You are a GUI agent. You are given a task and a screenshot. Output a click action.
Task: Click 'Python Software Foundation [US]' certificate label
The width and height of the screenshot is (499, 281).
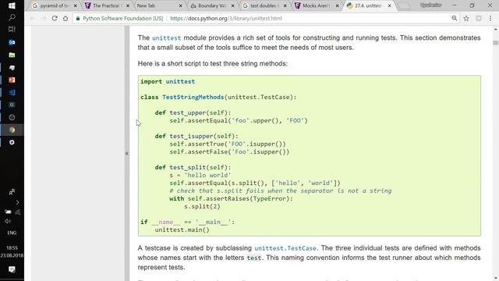coord(123,19)
